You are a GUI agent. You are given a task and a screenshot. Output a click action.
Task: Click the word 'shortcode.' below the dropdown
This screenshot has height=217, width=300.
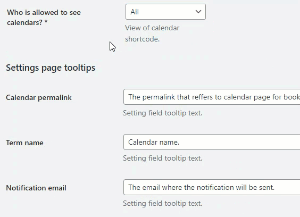[x=143, y=39]
